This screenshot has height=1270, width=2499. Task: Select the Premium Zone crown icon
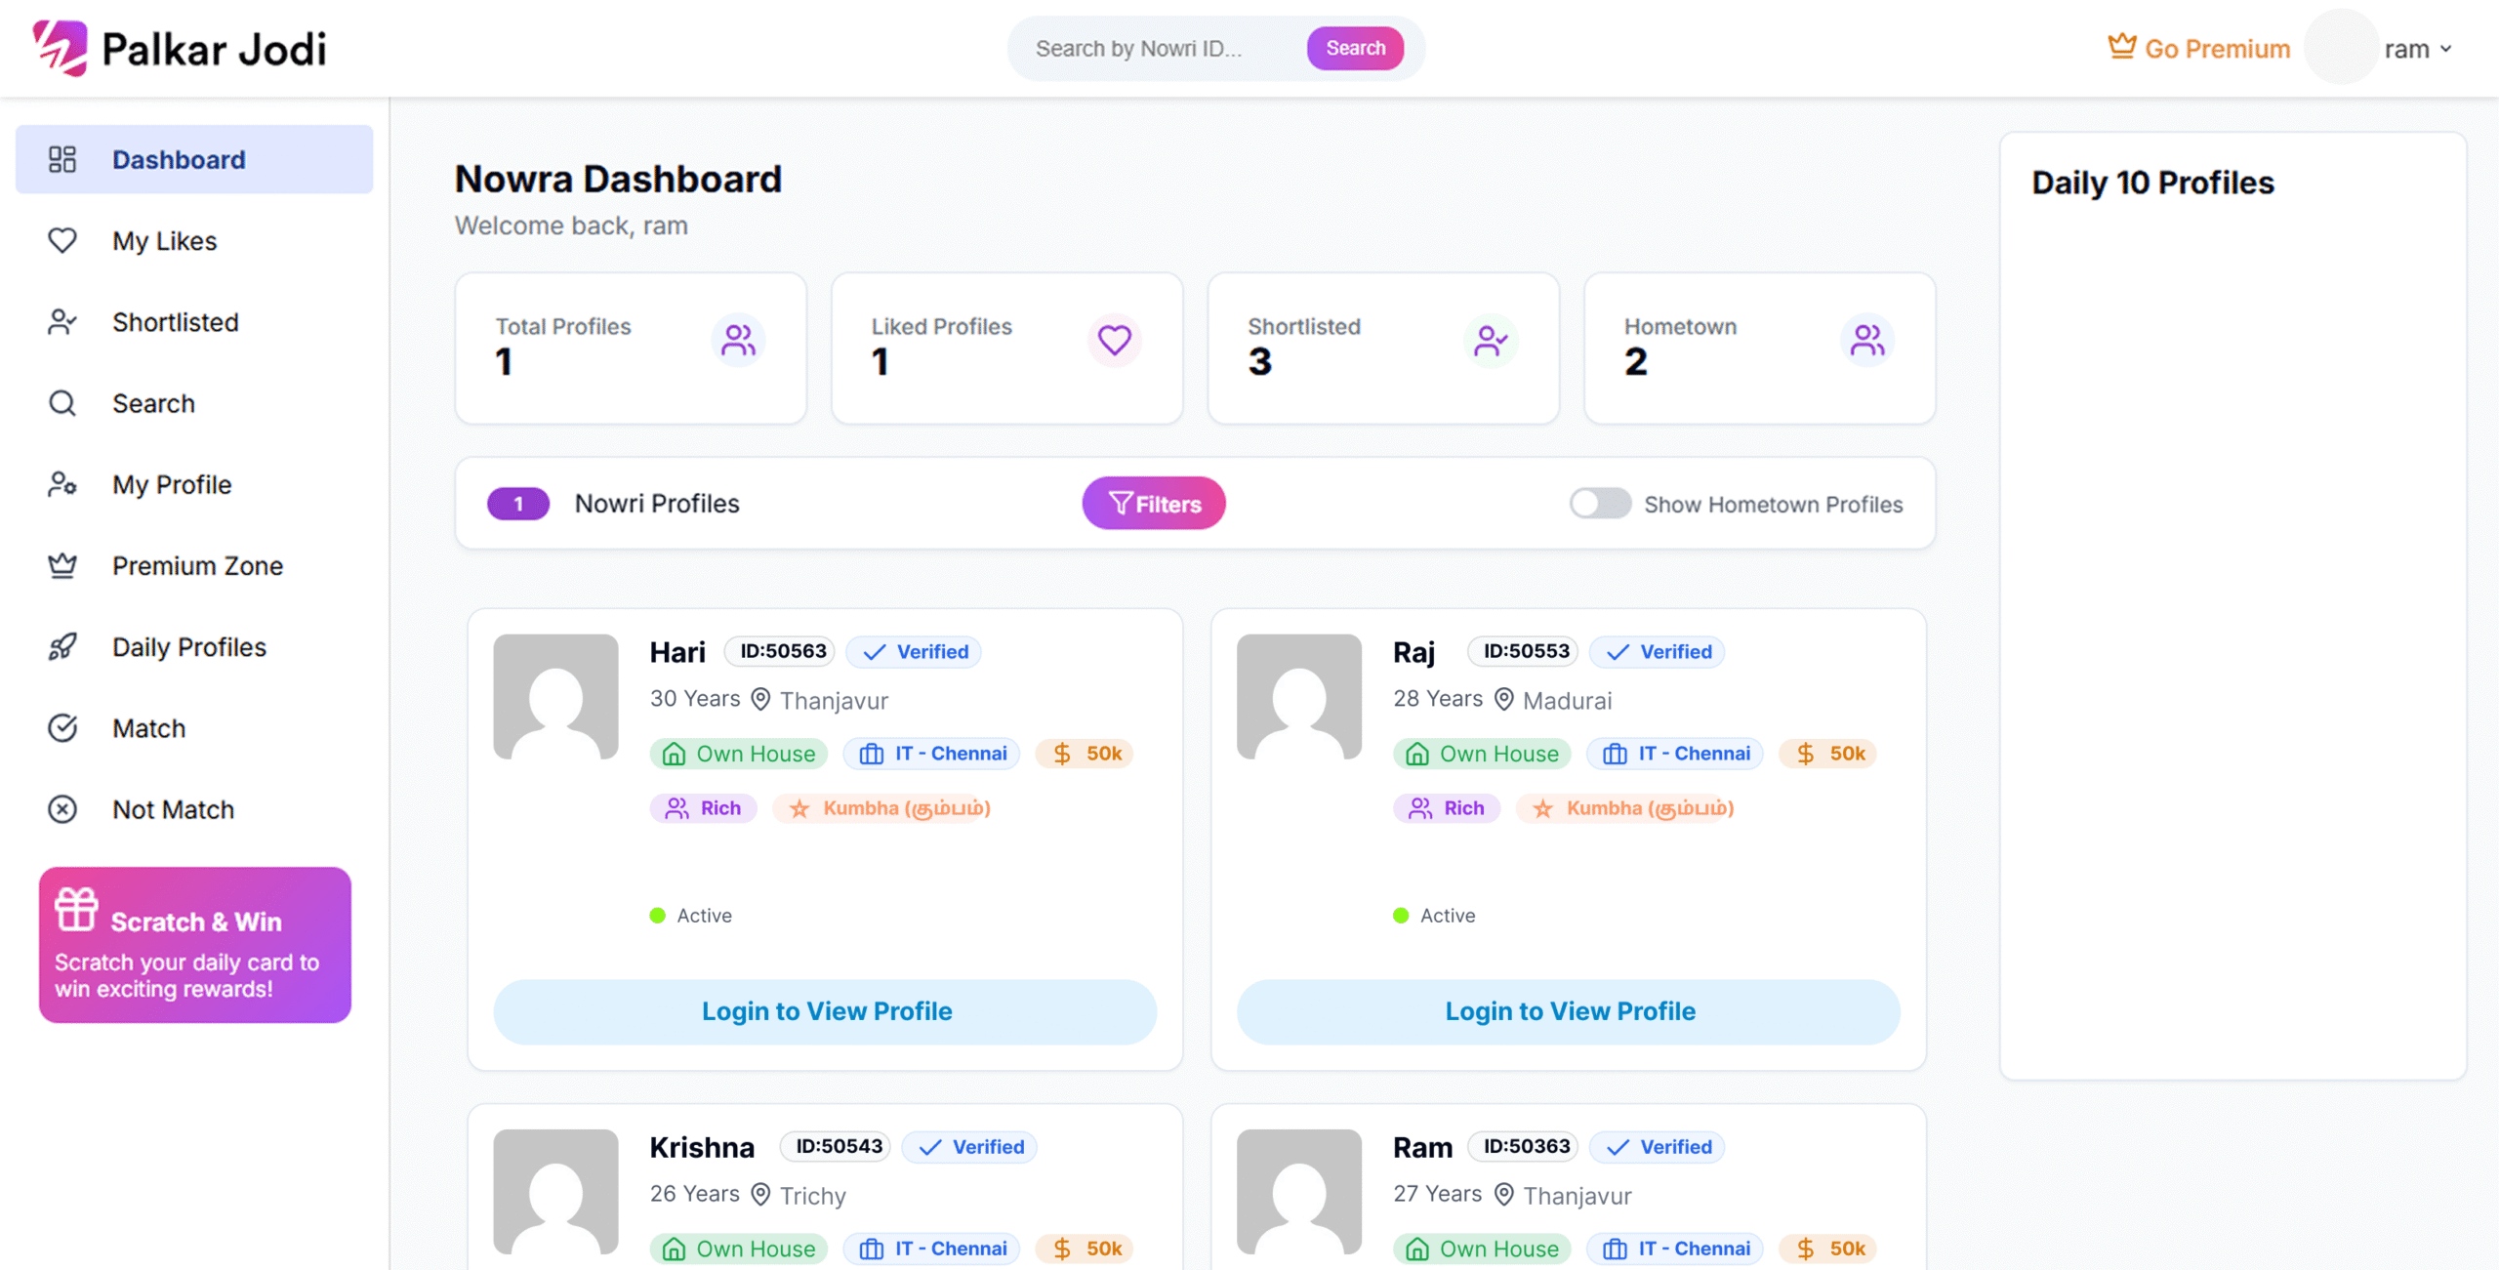point(62,565)
